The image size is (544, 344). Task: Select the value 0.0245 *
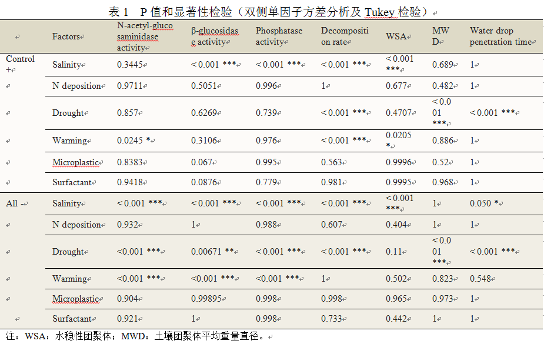(134, 141)
